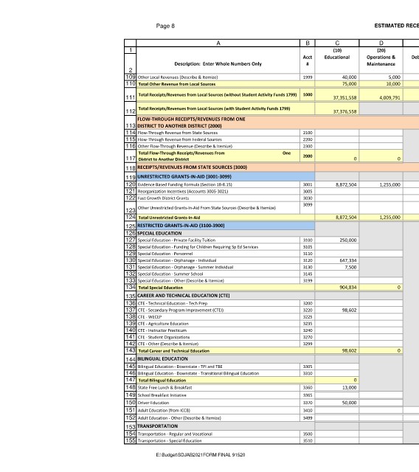
Task: Click the 'Page 8' header text
Action: click(x=165, y=26)
